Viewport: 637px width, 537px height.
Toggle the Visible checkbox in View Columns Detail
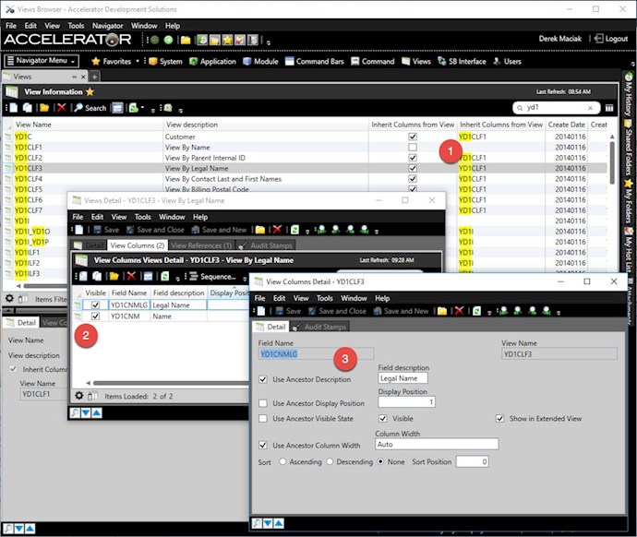coord(383,419)
